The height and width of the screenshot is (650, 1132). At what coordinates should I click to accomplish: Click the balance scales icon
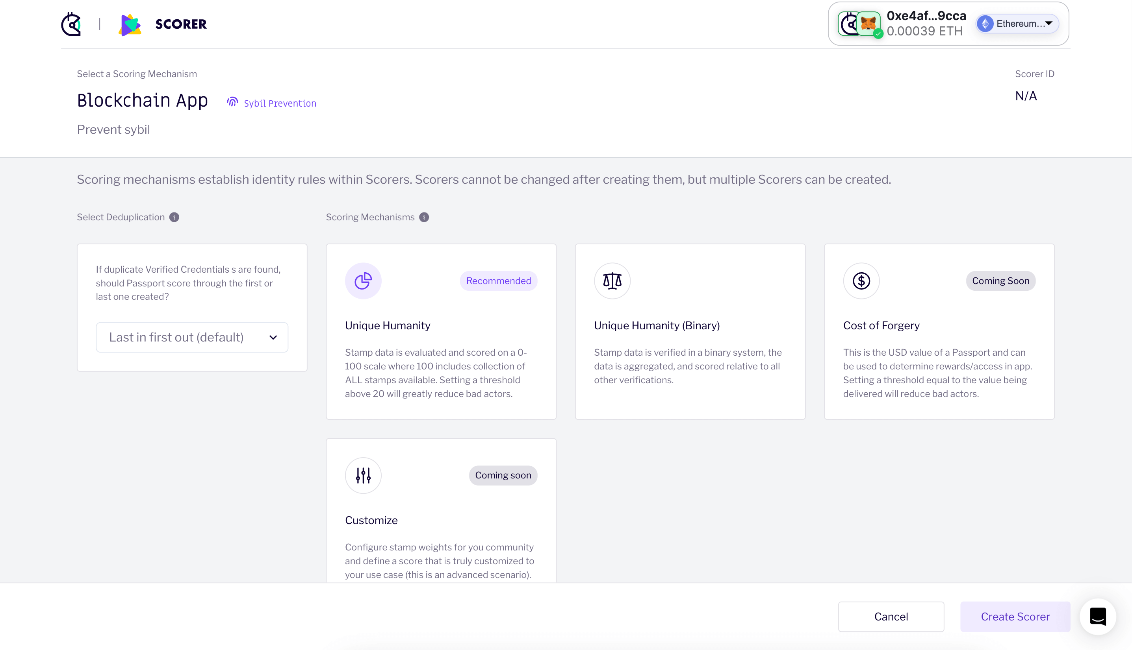pyautogui.click(x=612, y=281)
